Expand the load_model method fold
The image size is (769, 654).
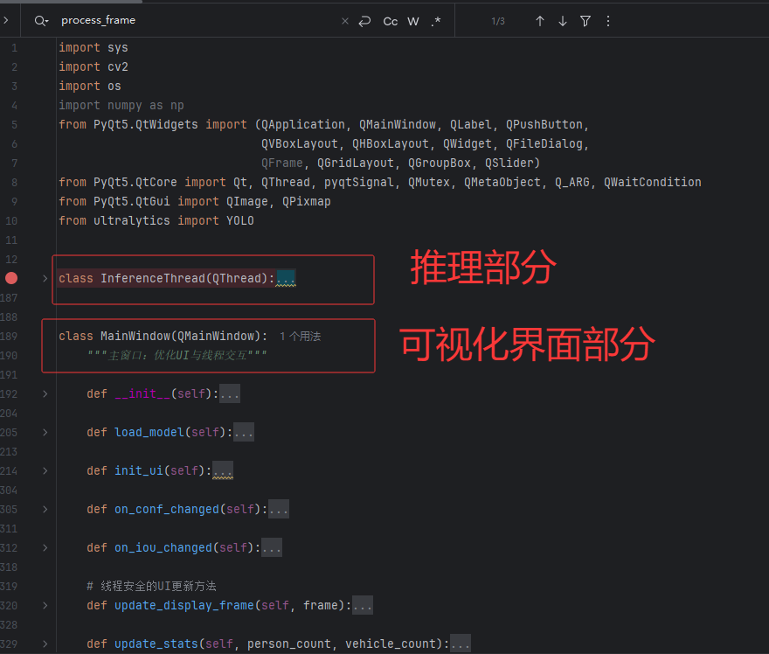(x=45, y=432)
